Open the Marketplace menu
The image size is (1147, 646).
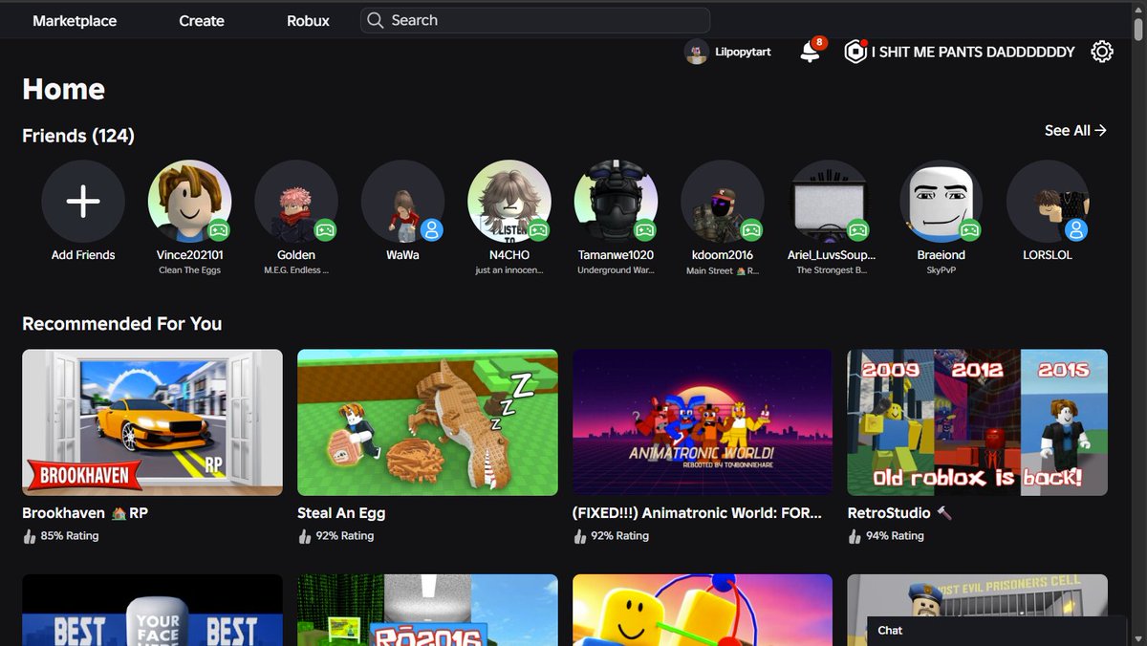click(x=75, y=20)
